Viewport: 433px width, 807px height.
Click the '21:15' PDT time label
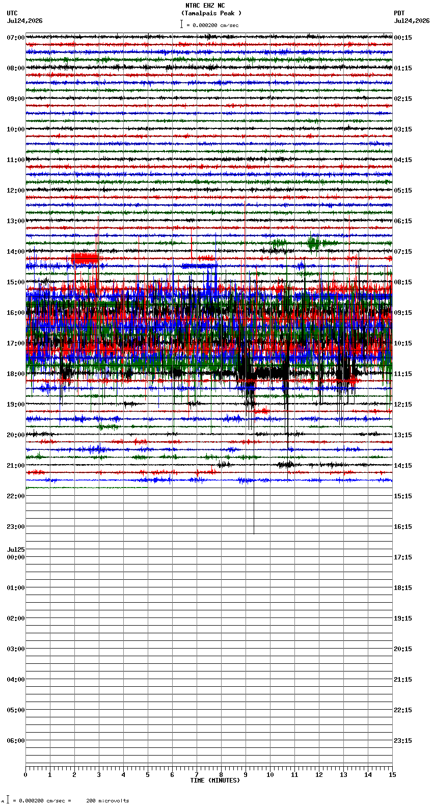point(403,680)
